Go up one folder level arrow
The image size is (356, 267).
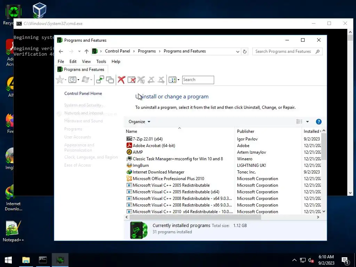coord(87,51)
